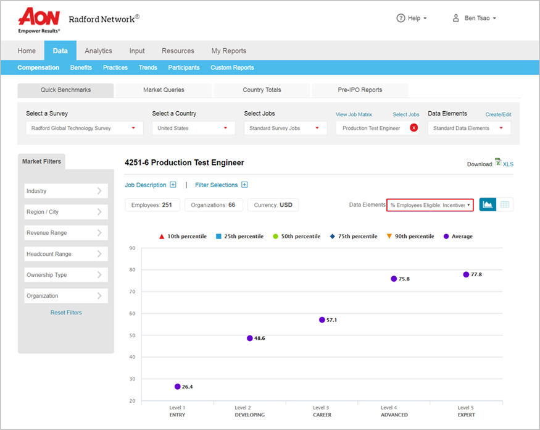Switch to Market Queries tab
Image resolution: width=540 pixels, height=430 pixels.
tap(164, 90)
